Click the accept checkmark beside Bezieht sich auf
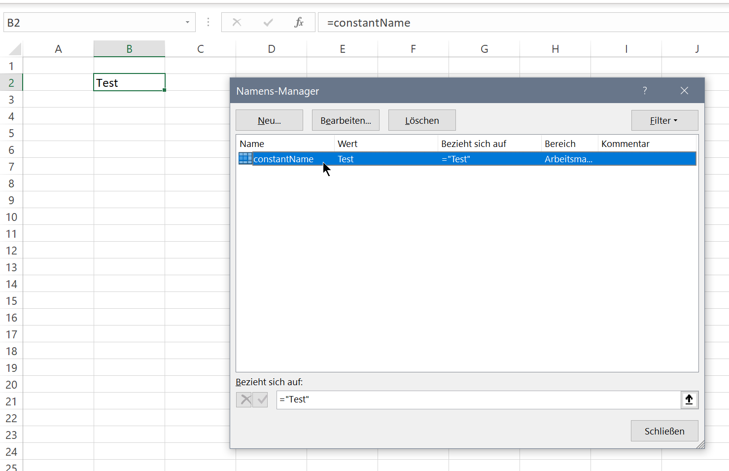This screenshot has height=471, width=729. click(x=260, y=399)
